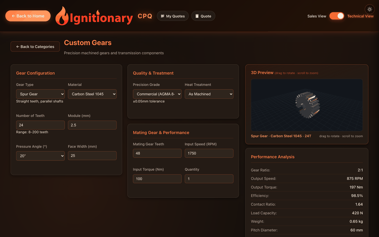Click the Mating Gear Teeth field
379x237 pixels.
pos(157,153)
